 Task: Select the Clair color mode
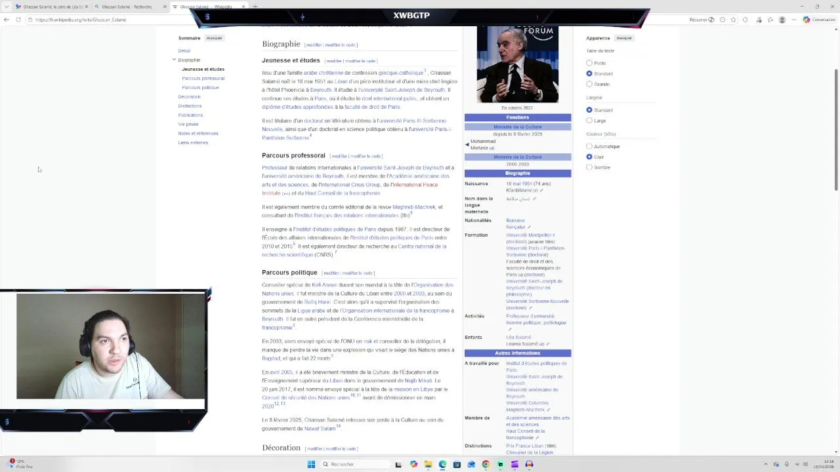click(x=589, y=157)
